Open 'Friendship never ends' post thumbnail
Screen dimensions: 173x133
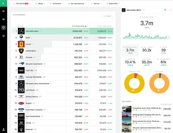pyautogui.click(x=127, y=109)
